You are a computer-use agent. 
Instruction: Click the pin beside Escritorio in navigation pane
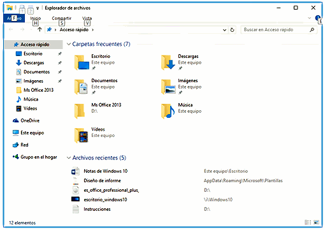coord(60,54)
